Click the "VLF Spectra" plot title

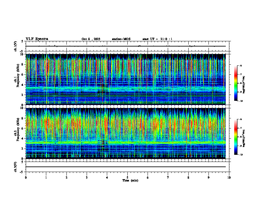[37, 39]
